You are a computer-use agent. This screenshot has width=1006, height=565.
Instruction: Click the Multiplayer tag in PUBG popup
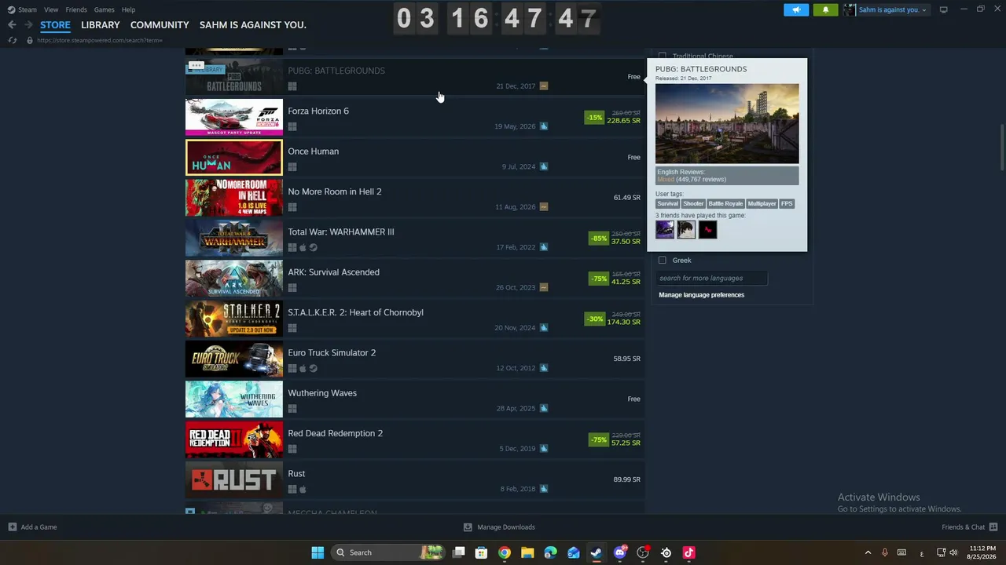[762, 204]
